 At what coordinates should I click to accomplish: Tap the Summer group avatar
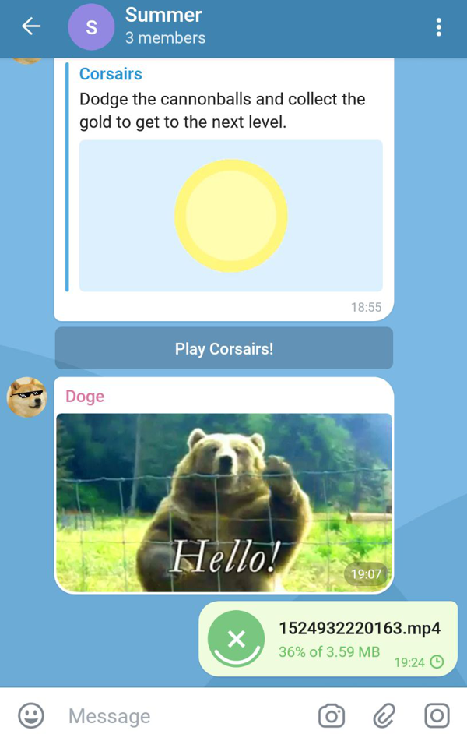pyautogui.click(x=91, y=27)
